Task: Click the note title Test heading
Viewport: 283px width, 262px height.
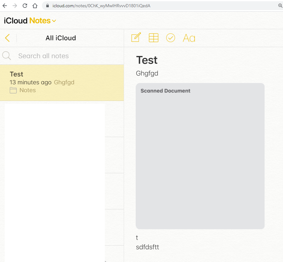Action: coord(147,60)
